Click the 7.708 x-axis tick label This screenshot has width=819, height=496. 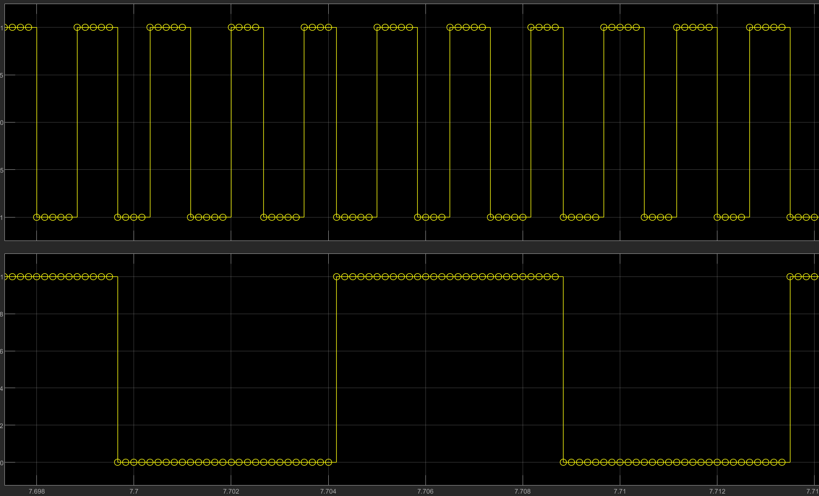tap(522, 491)
